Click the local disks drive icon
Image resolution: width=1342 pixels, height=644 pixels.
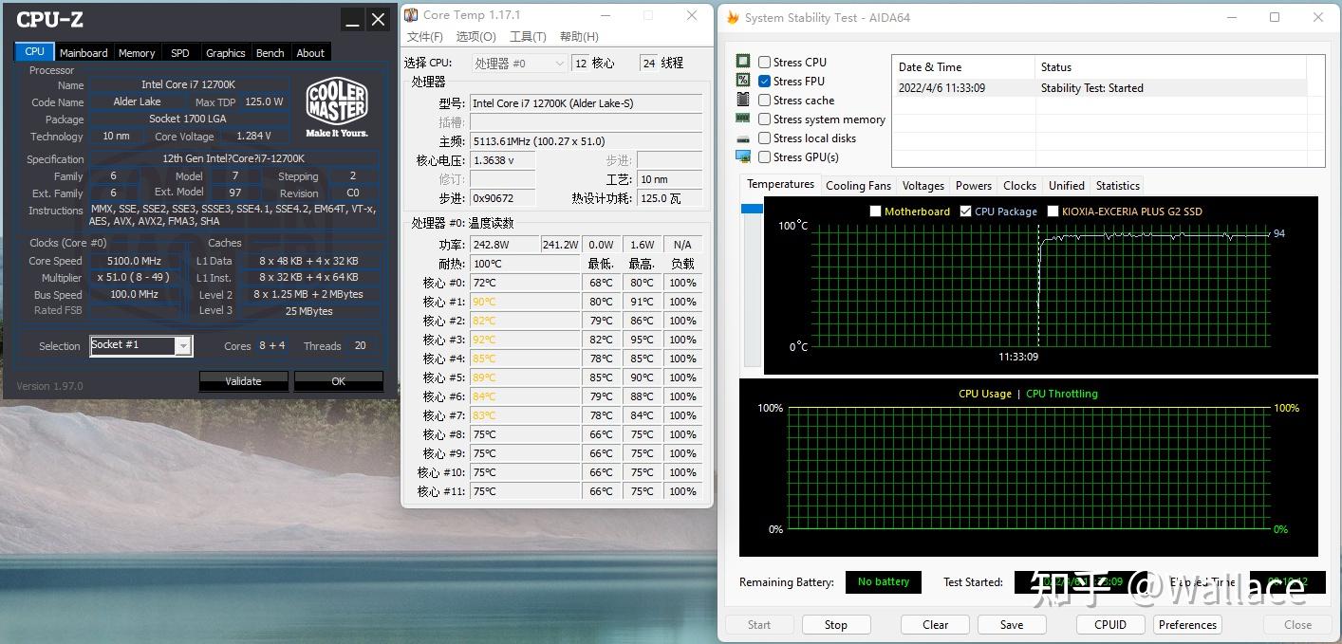coord(743,138)
